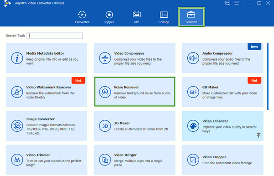This screenshot has height=176, width=274.
Task: Maximize the AnyMP4 window
Action: tap(259, 3)
